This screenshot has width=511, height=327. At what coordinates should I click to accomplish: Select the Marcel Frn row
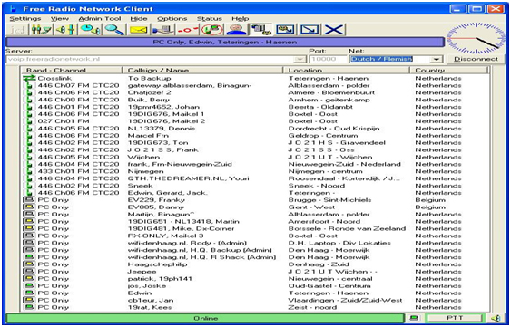click(256, 136)
